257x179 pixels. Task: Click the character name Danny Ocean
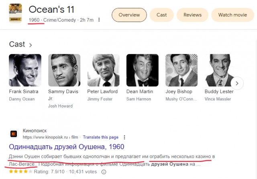point(22,99)
